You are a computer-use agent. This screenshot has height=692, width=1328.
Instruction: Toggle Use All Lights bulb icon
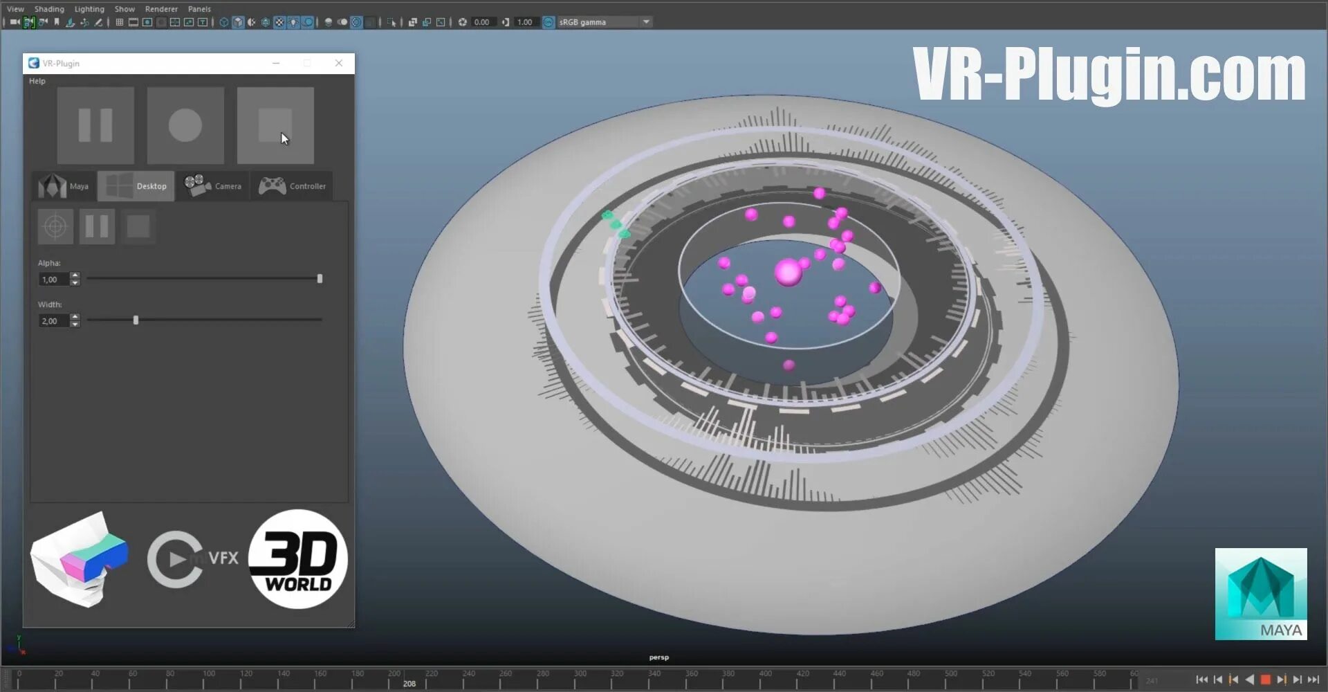[293, 22]
